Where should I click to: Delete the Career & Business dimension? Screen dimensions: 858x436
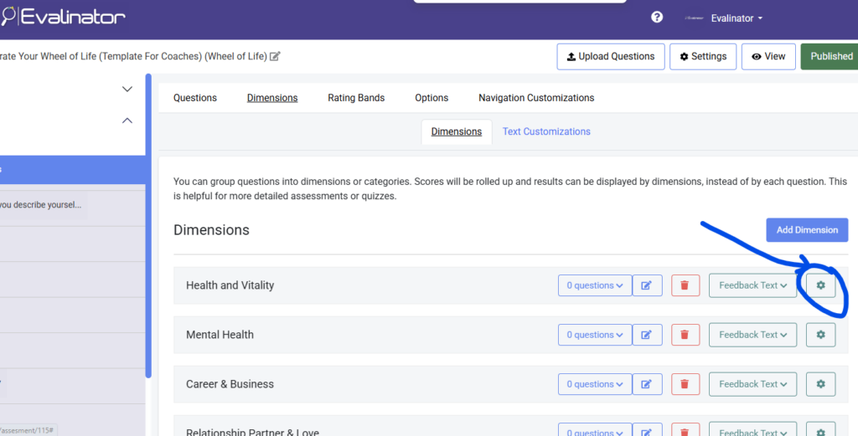coord(685,384)
